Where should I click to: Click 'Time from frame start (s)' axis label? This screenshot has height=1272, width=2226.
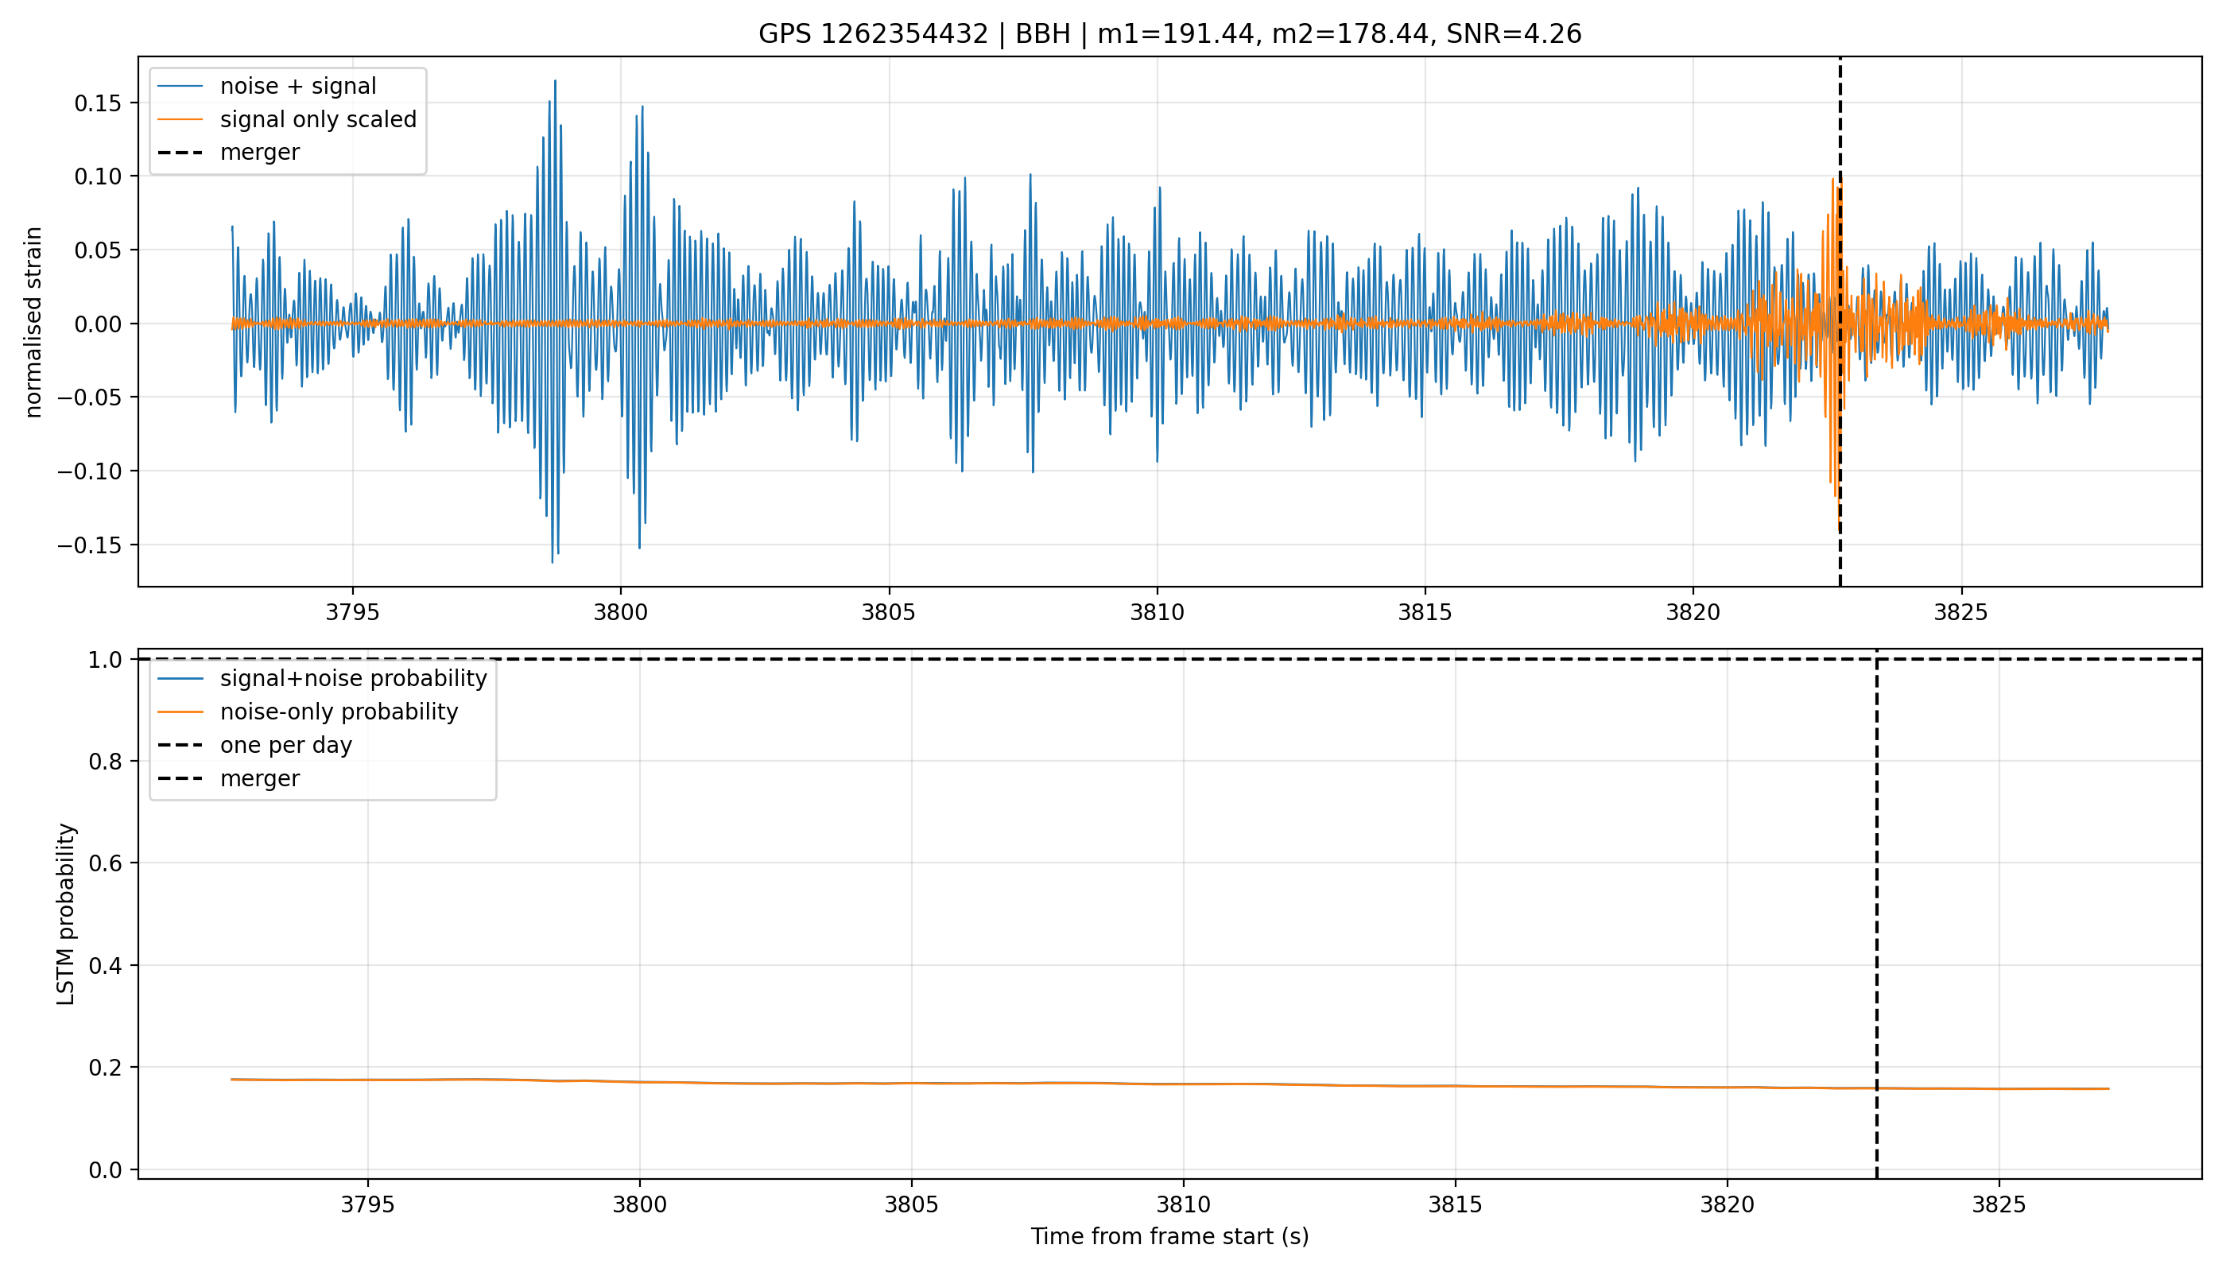[x=1169, y=1237]
